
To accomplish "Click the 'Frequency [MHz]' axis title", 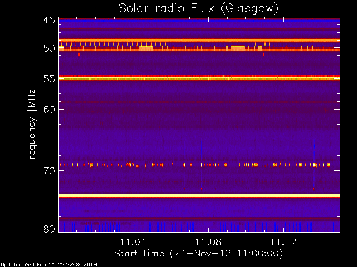I will (32, 125).
